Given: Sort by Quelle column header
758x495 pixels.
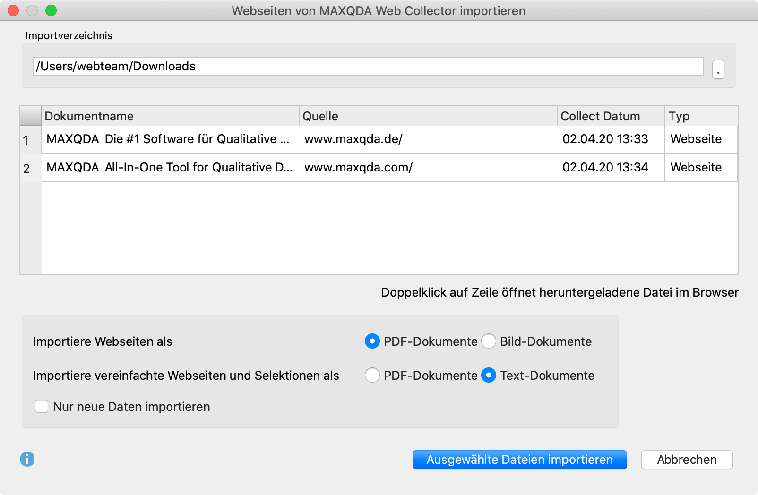Looking at the screenshot, I should coord(428,116).
